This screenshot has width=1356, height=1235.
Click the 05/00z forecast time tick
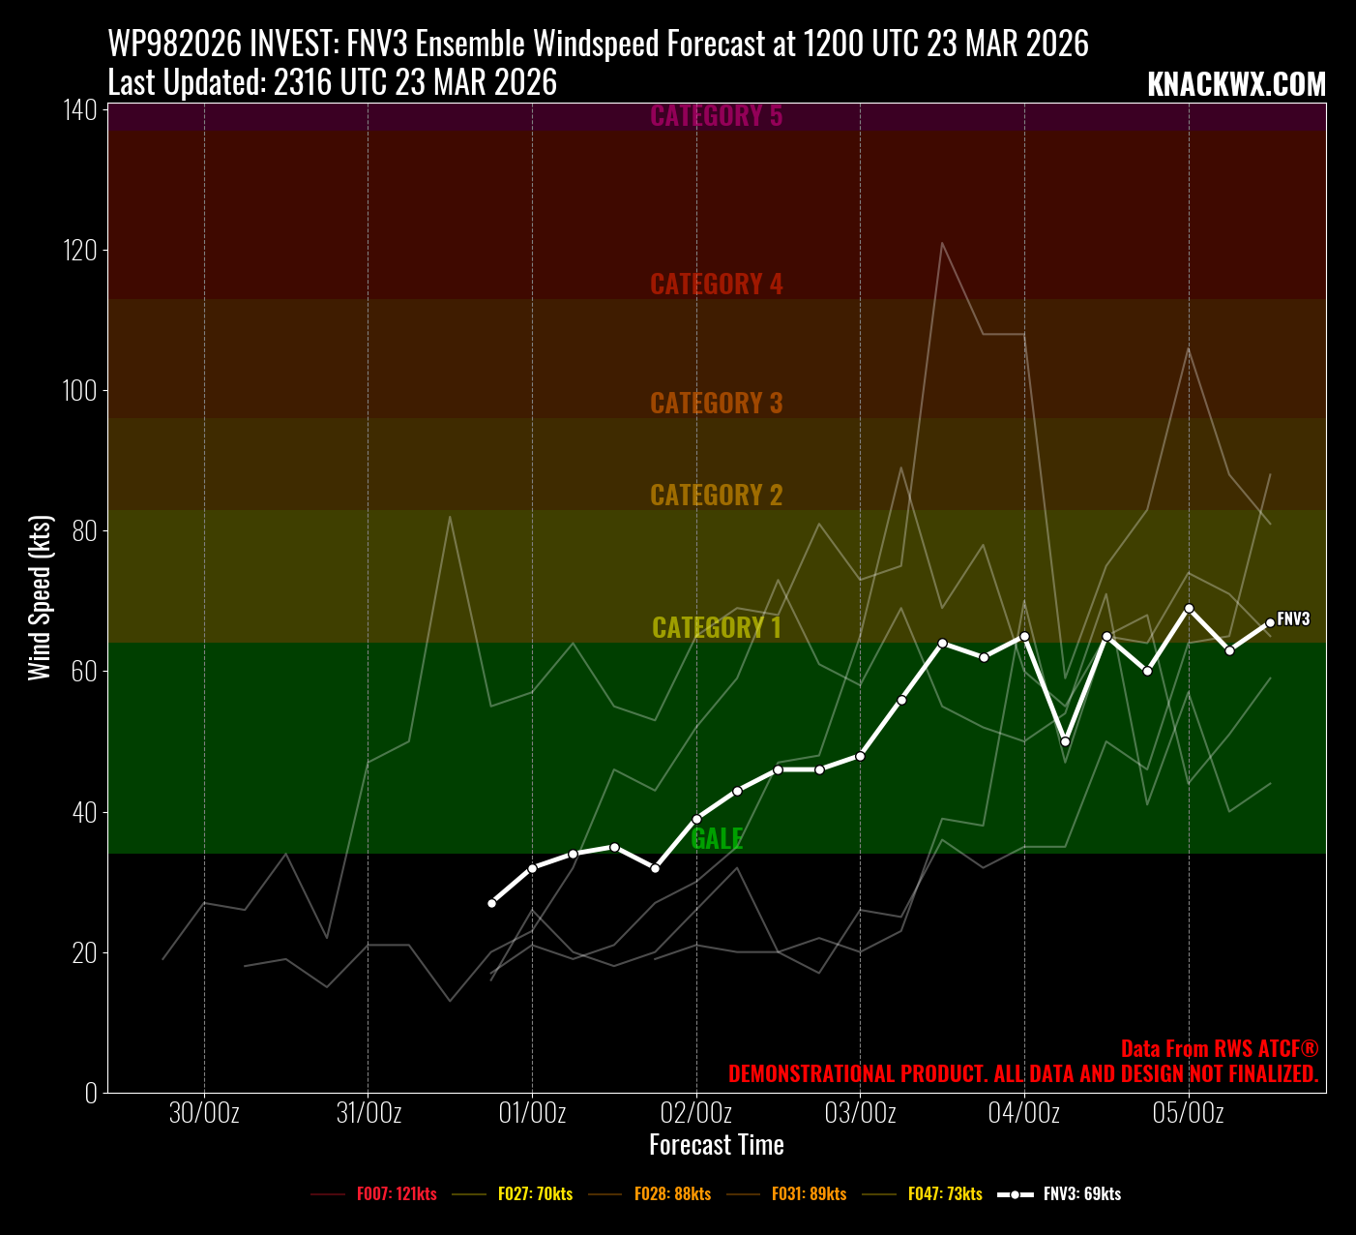(x=1188, y=1113)
